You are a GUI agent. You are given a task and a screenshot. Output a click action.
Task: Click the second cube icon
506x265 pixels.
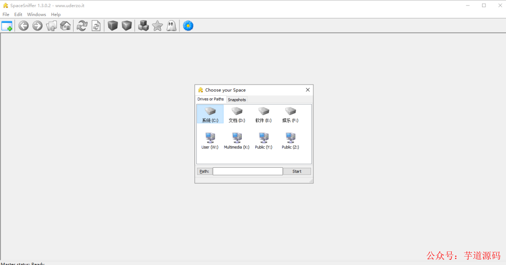127,26
